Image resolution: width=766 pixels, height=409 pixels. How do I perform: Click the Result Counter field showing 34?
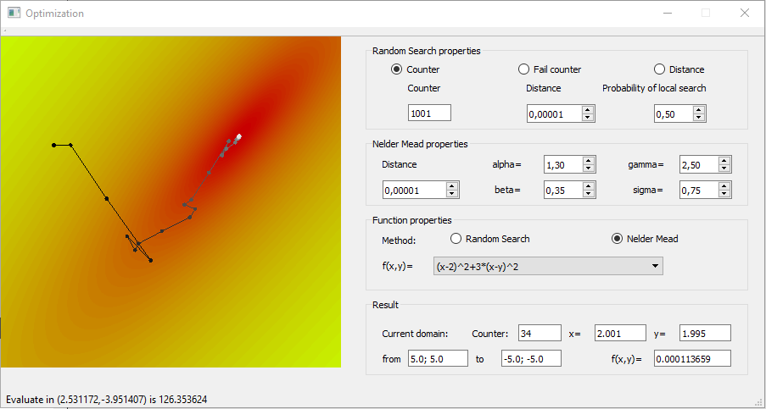[540, 333]
